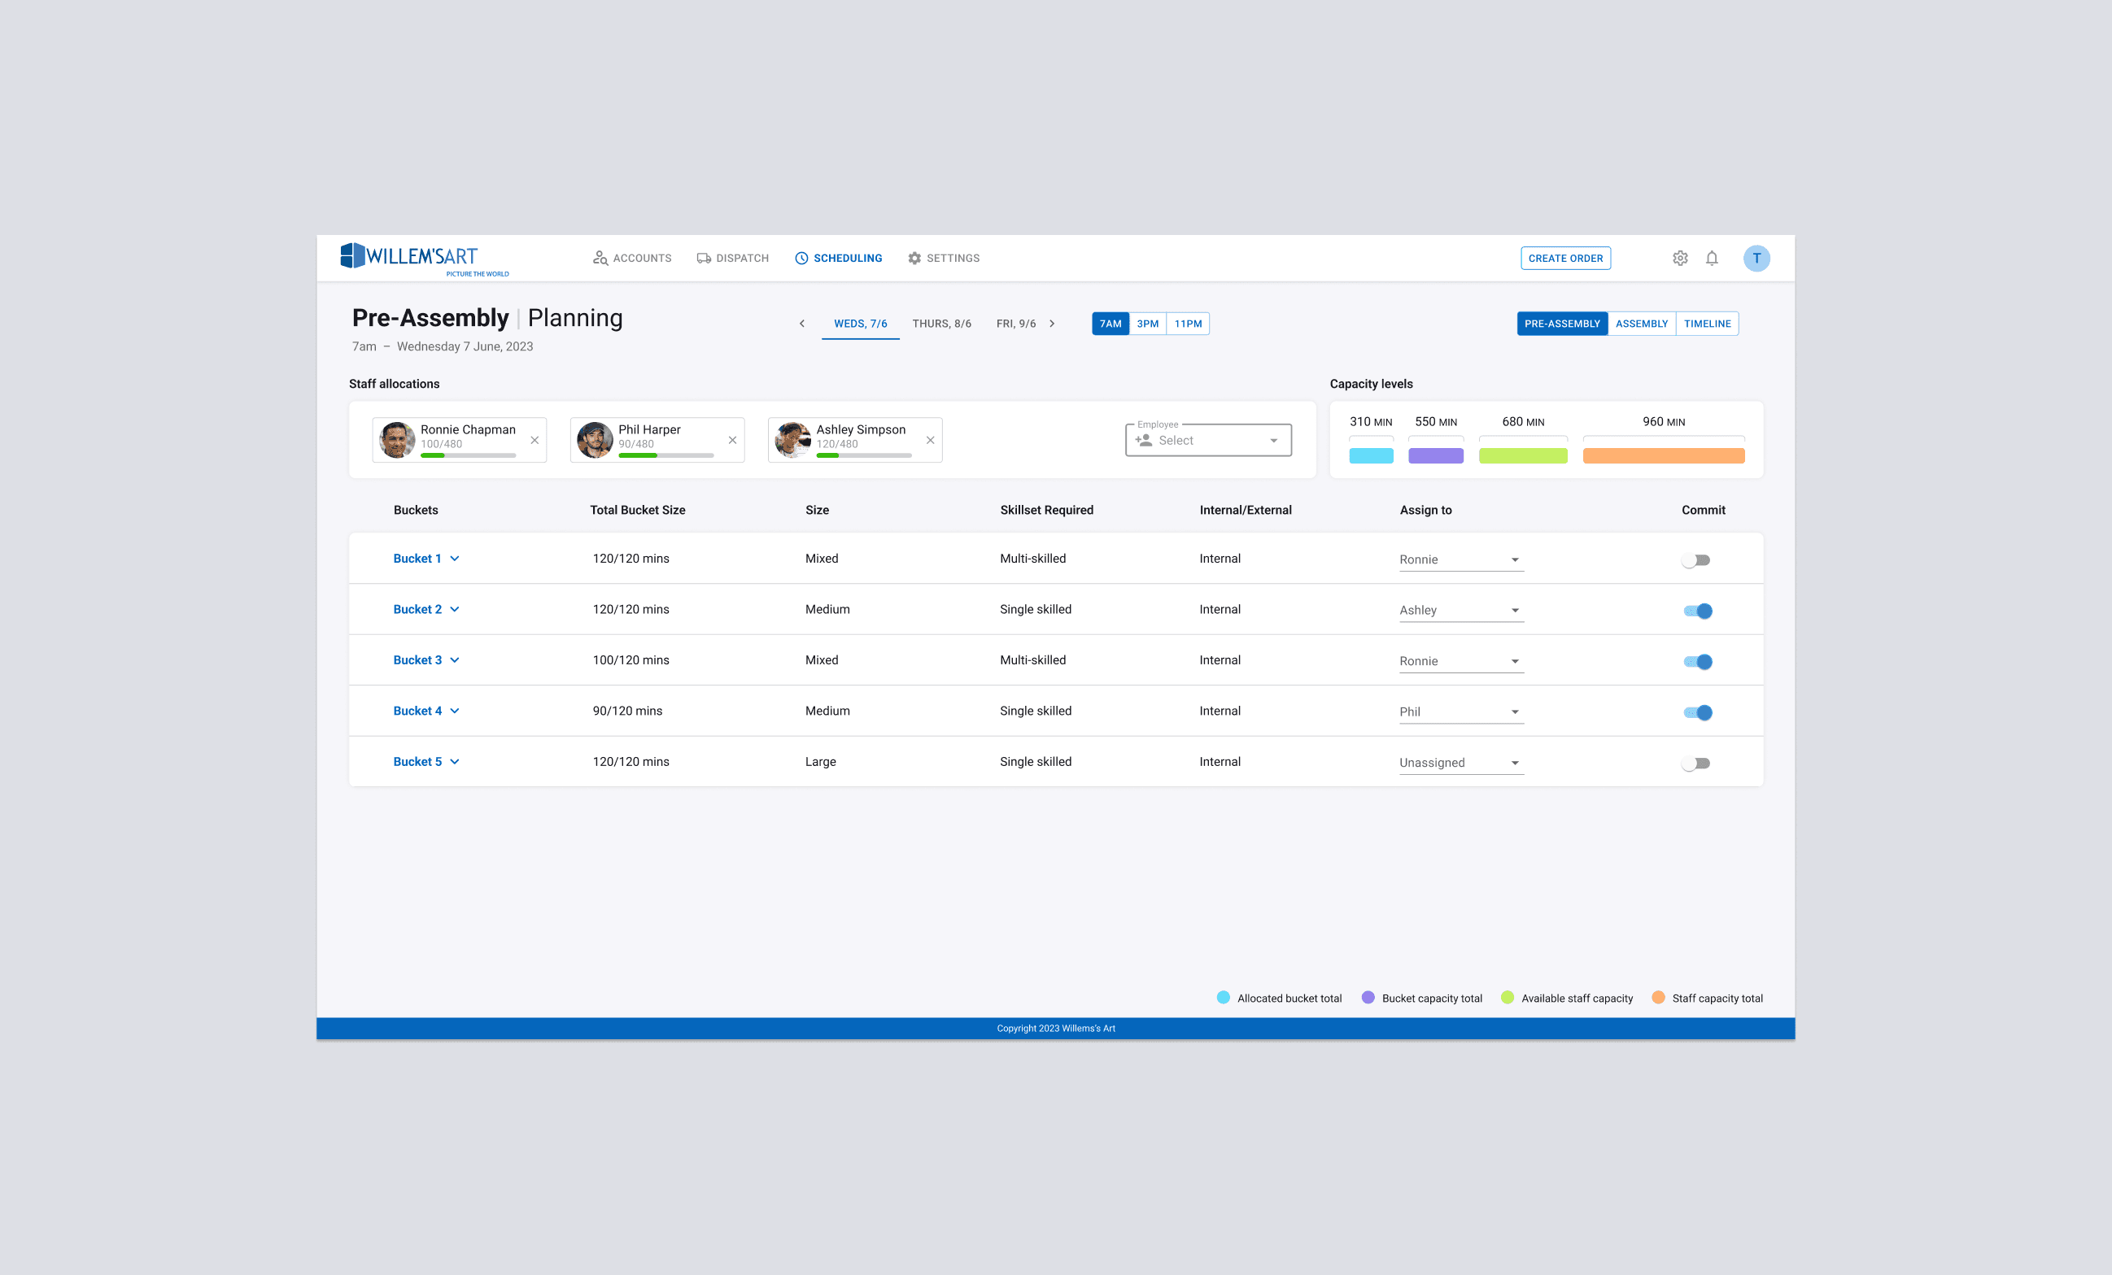Select the WEDS, 7/6 date tab
Image resolution: width=2112 pixels, height=1275 pixels.
click(861, 324)
